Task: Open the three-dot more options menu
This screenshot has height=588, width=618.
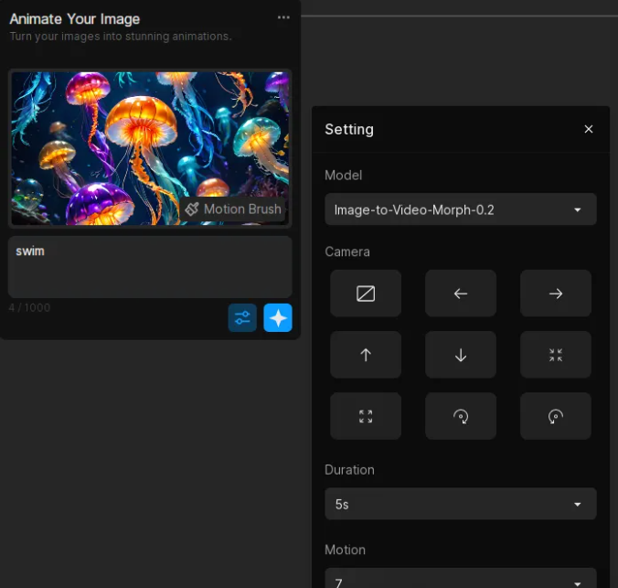Action: pyautogui.click(x=283, y=17)
